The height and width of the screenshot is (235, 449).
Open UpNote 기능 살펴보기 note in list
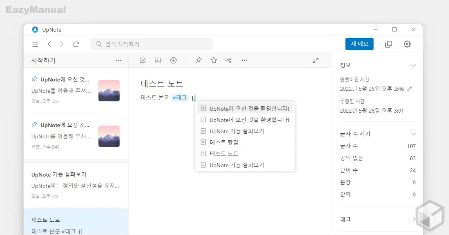76,185
